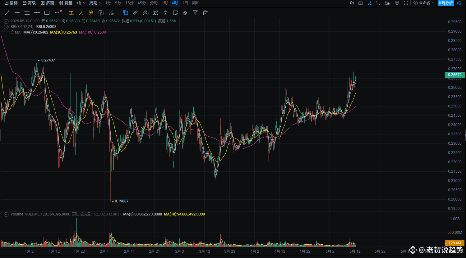466x258 pixels.
Task: Select the trend line drawing tool
Action: click(7, 13)
